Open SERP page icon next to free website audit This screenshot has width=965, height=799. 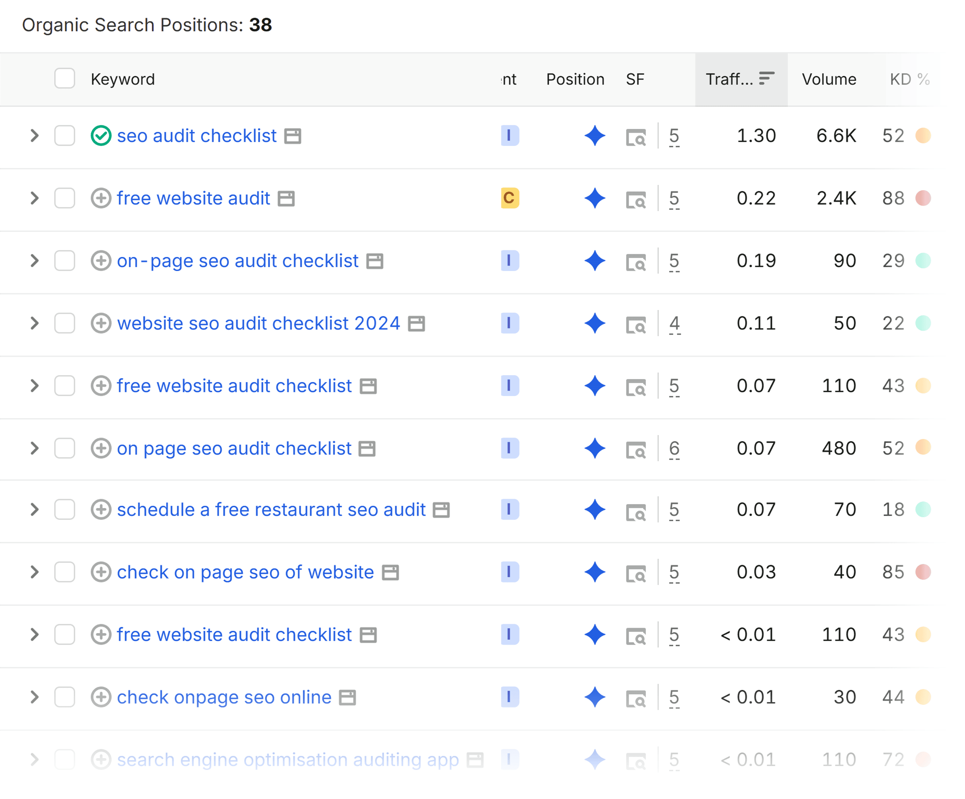[x=286, y=199]
